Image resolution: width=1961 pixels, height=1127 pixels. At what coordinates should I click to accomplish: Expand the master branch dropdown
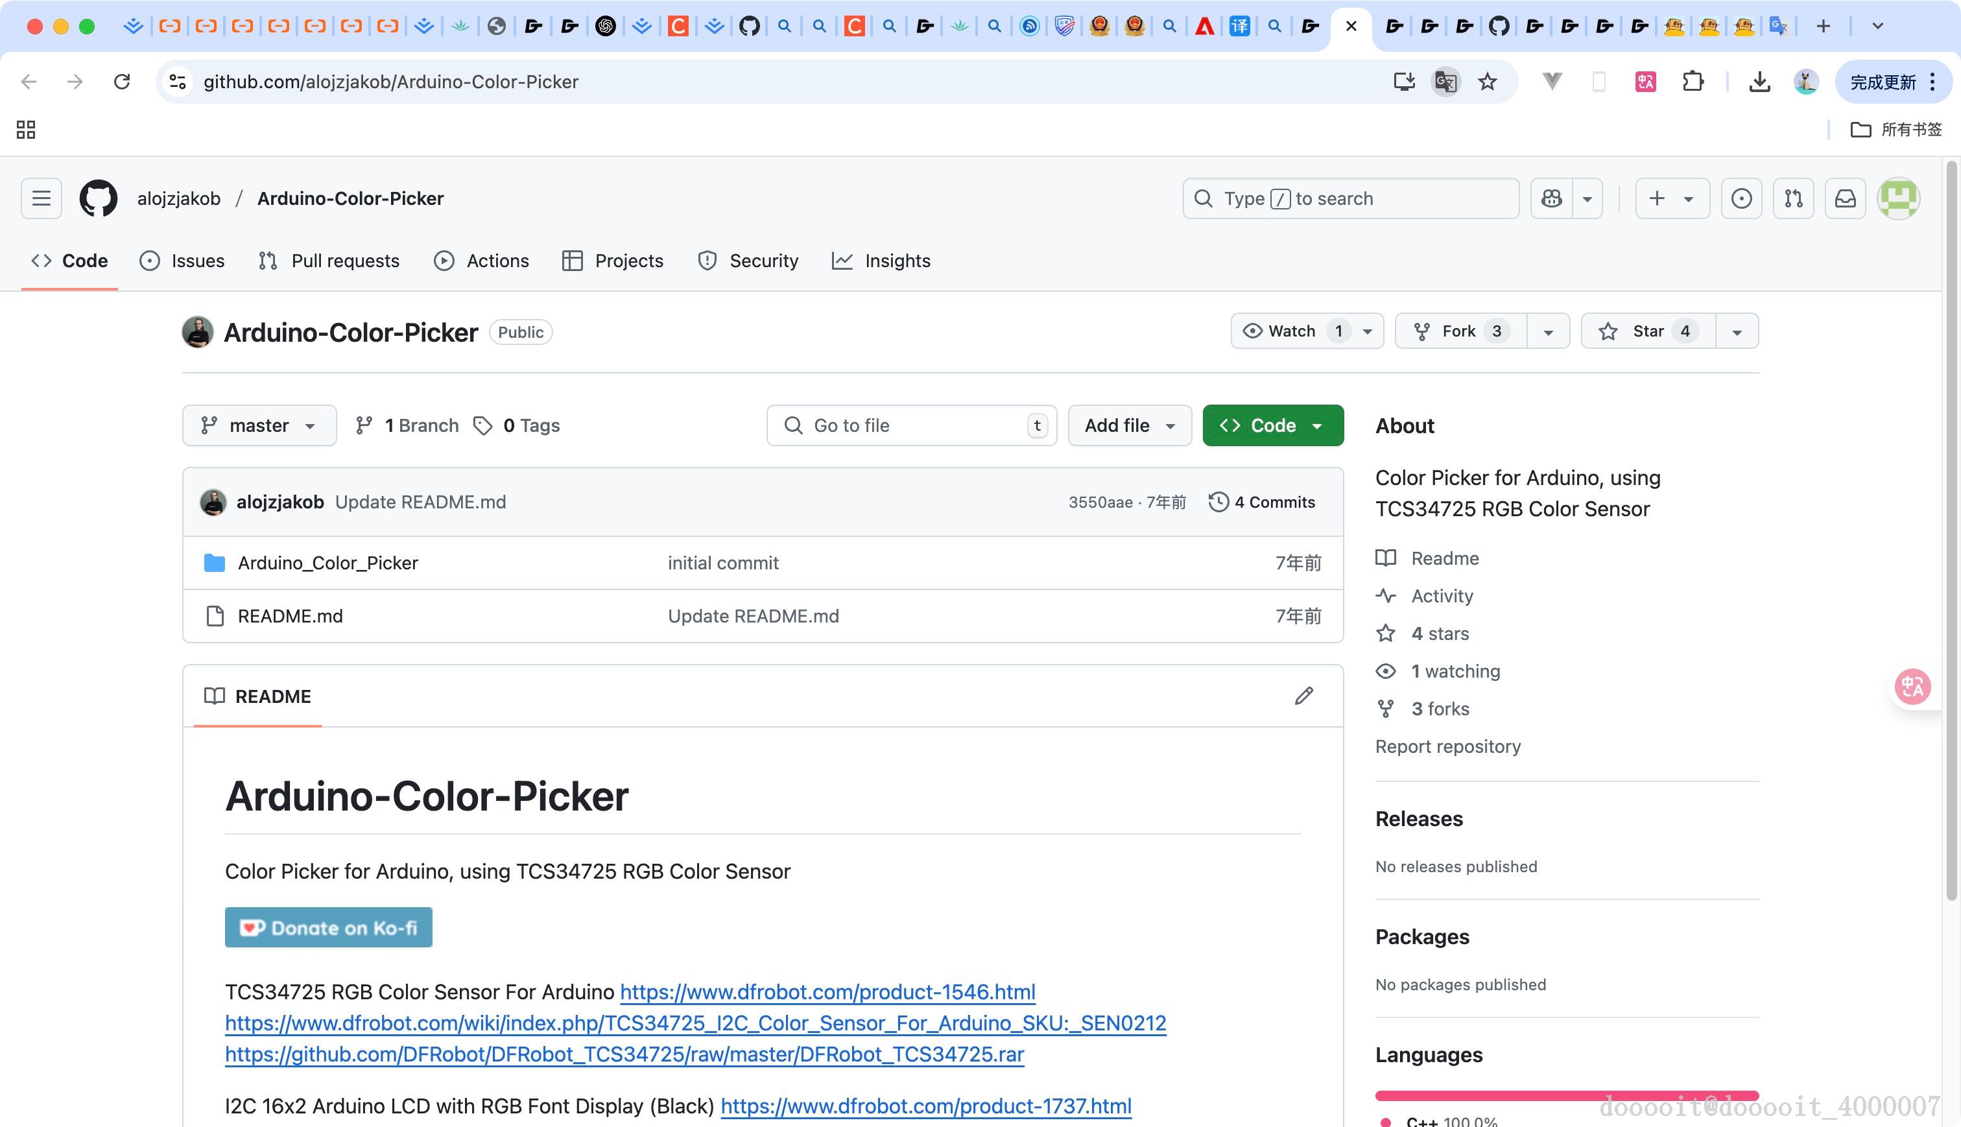259,425
